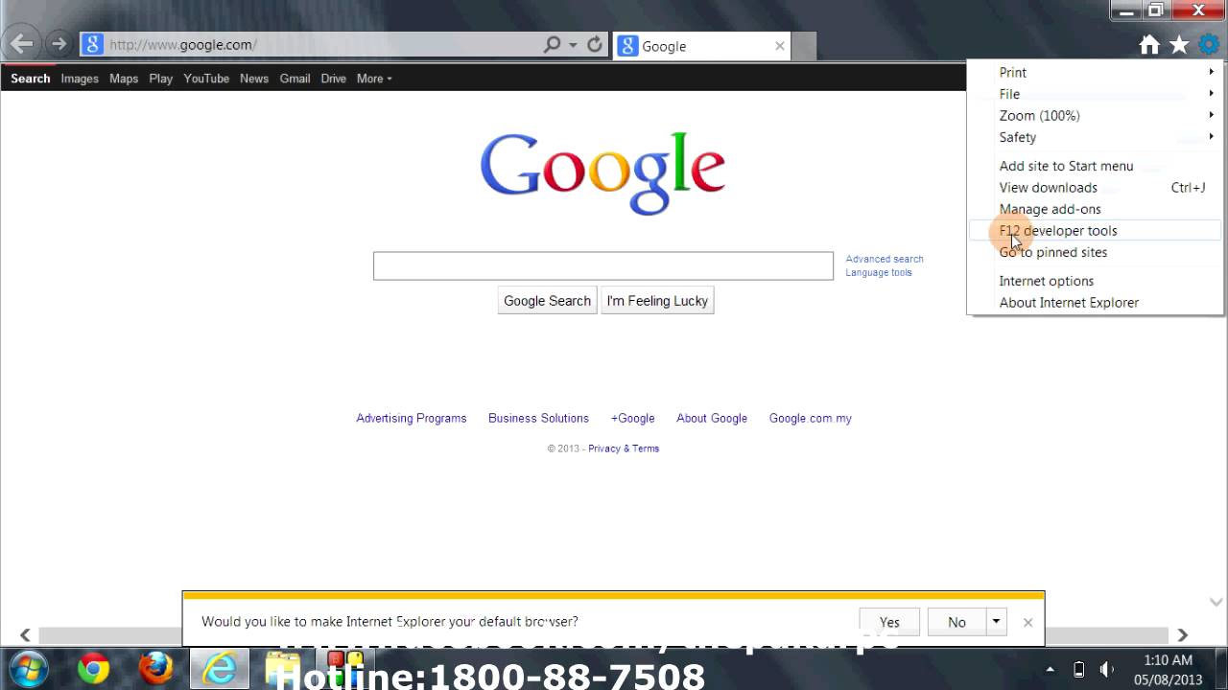Click Search in Google top bar
This screenshot has width=1228, height=690.
click(x=31, y=79)
